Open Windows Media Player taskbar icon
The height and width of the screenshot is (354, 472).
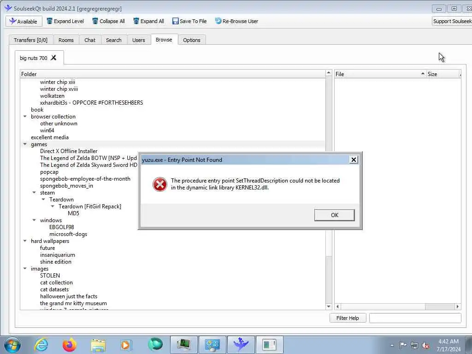[x=126, y=345]
